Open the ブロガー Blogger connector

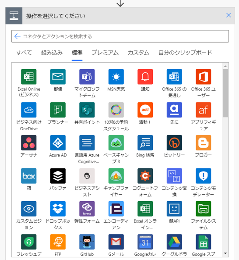(x=204, y=143)
